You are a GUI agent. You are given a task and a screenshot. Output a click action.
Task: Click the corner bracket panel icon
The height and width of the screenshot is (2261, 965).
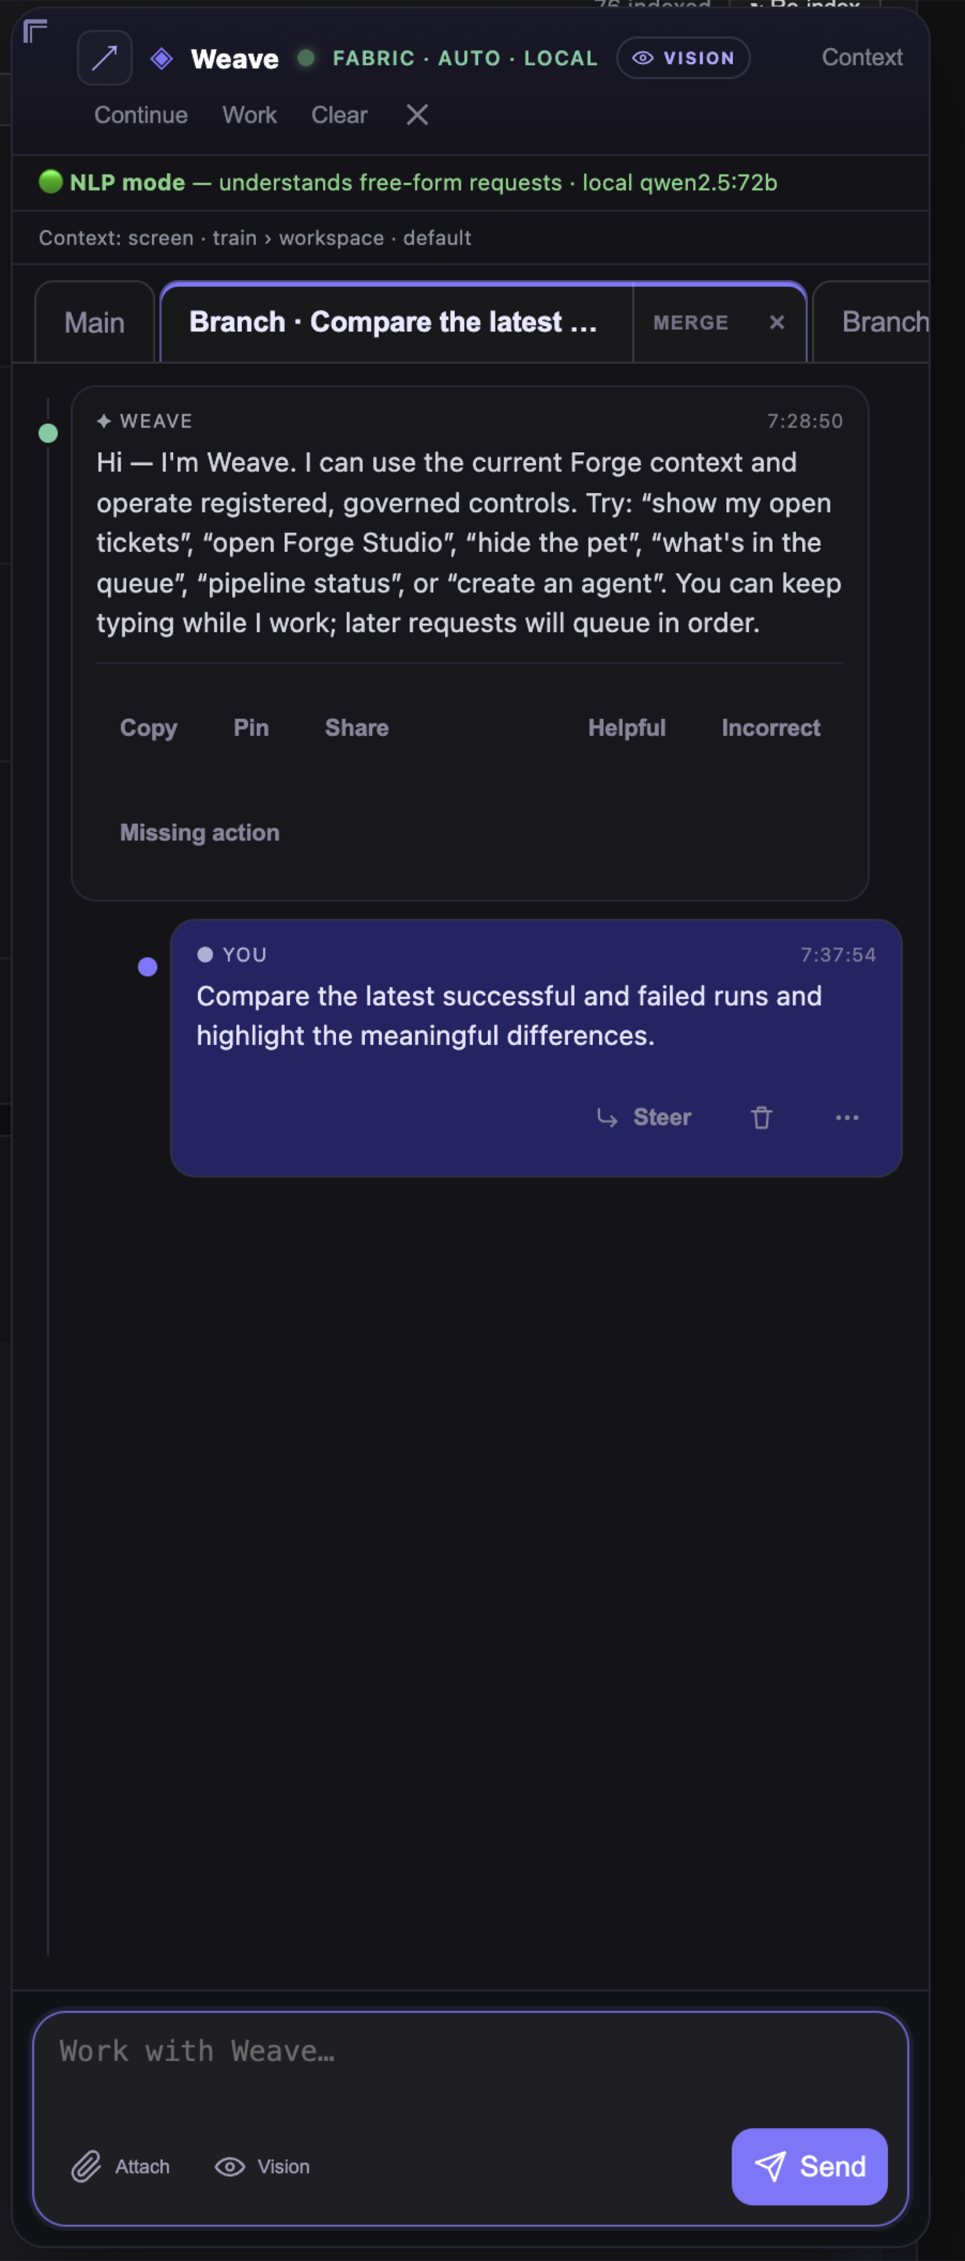click(x=35, y=31)
